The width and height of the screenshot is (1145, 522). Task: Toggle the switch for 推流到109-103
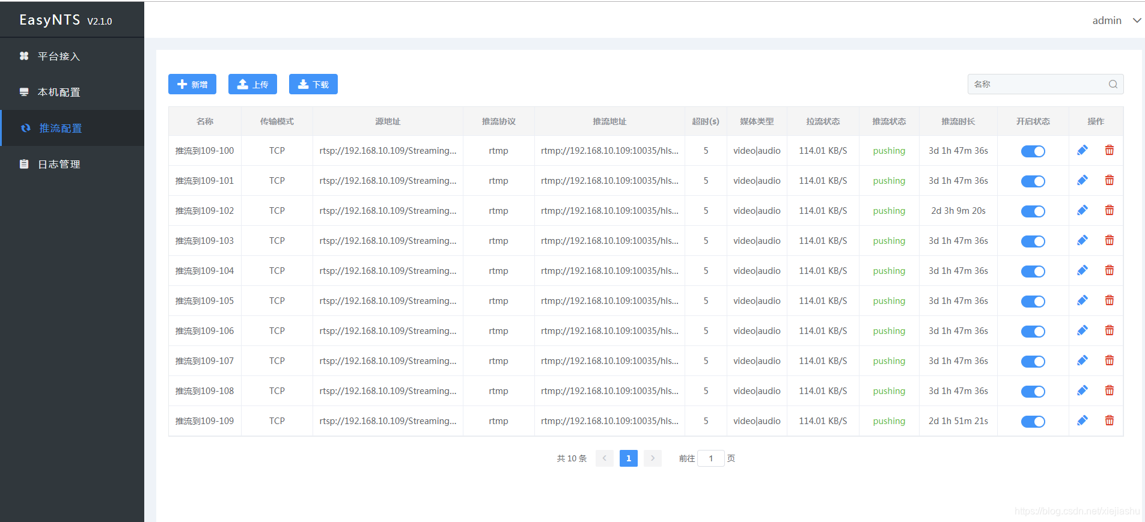point(1033,241)
